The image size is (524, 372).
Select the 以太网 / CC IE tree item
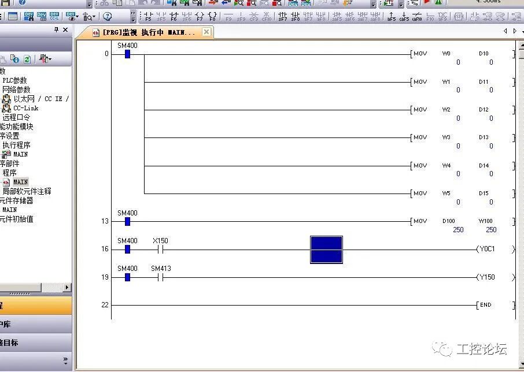[40, 99]
